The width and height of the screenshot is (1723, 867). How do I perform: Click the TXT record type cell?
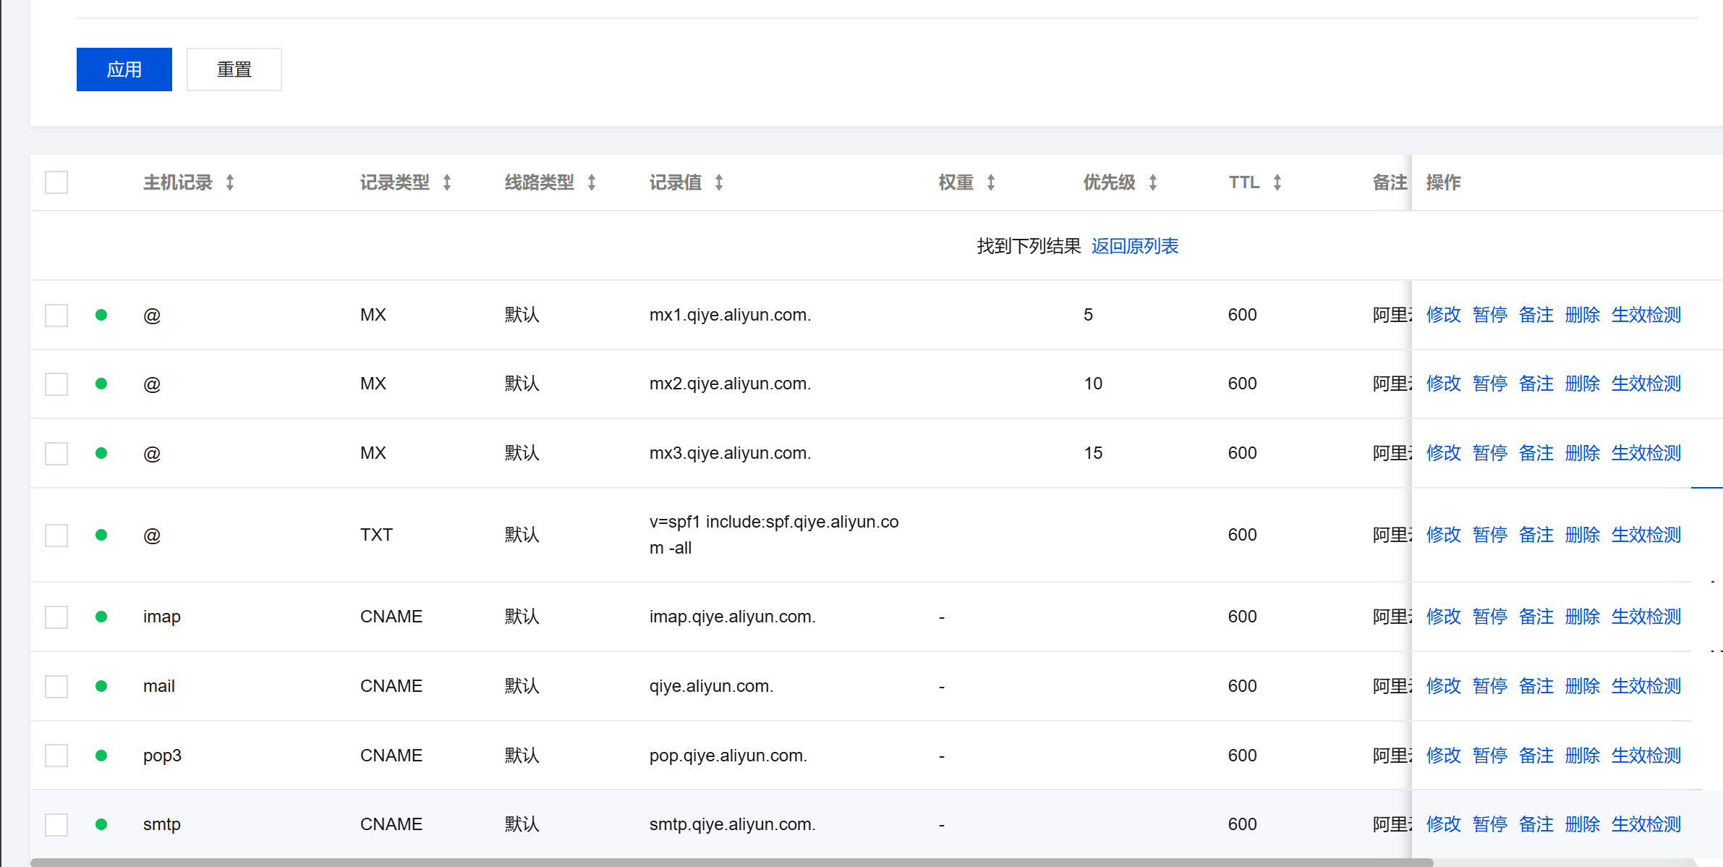(x=376, y=535)
